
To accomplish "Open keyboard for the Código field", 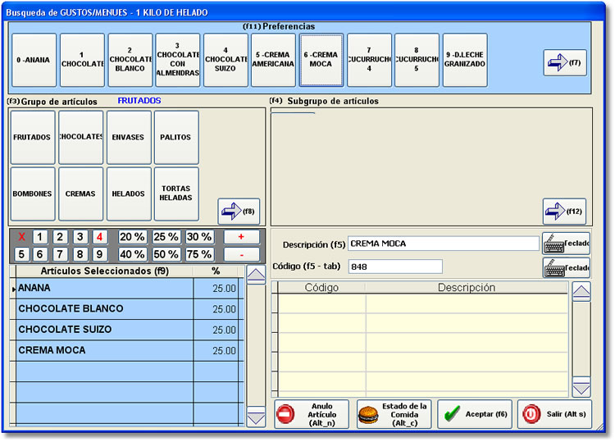I will click(566, 267).
